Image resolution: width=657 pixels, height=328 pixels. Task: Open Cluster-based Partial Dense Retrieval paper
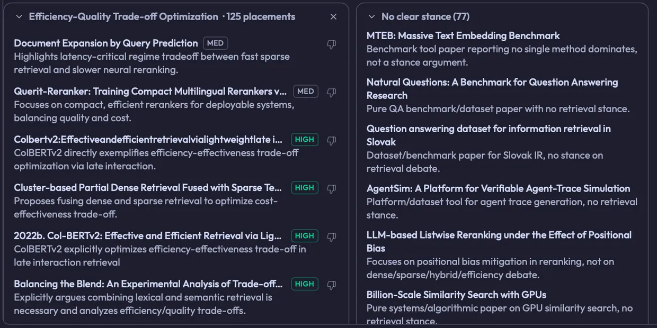point(148,188)
